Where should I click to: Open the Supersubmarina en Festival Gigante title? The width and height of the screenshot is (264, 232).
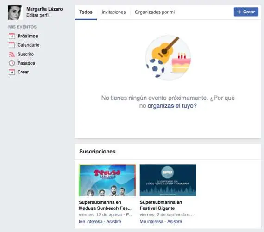[x=161, y=205]
